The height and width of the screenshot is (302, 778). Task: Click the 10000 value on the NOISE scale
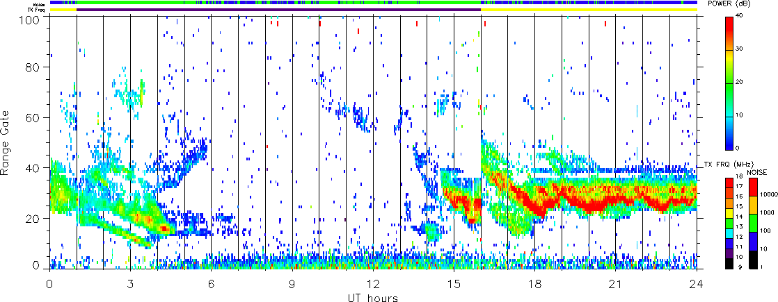pos(768,194)
